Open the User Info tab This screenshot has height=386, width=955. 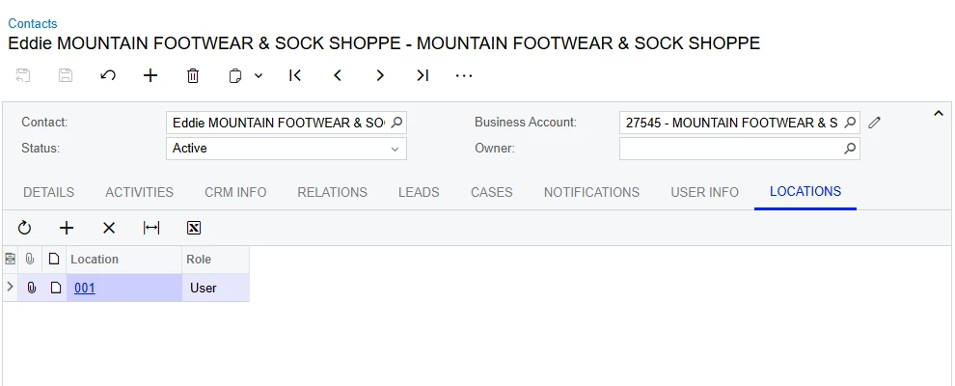pos(705,192)
